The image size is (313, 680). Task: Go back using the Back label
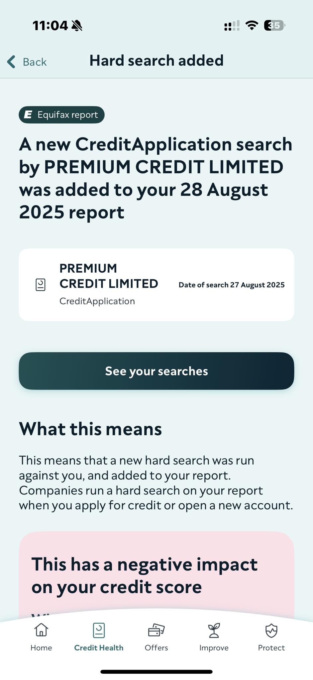tap(35, 62)
